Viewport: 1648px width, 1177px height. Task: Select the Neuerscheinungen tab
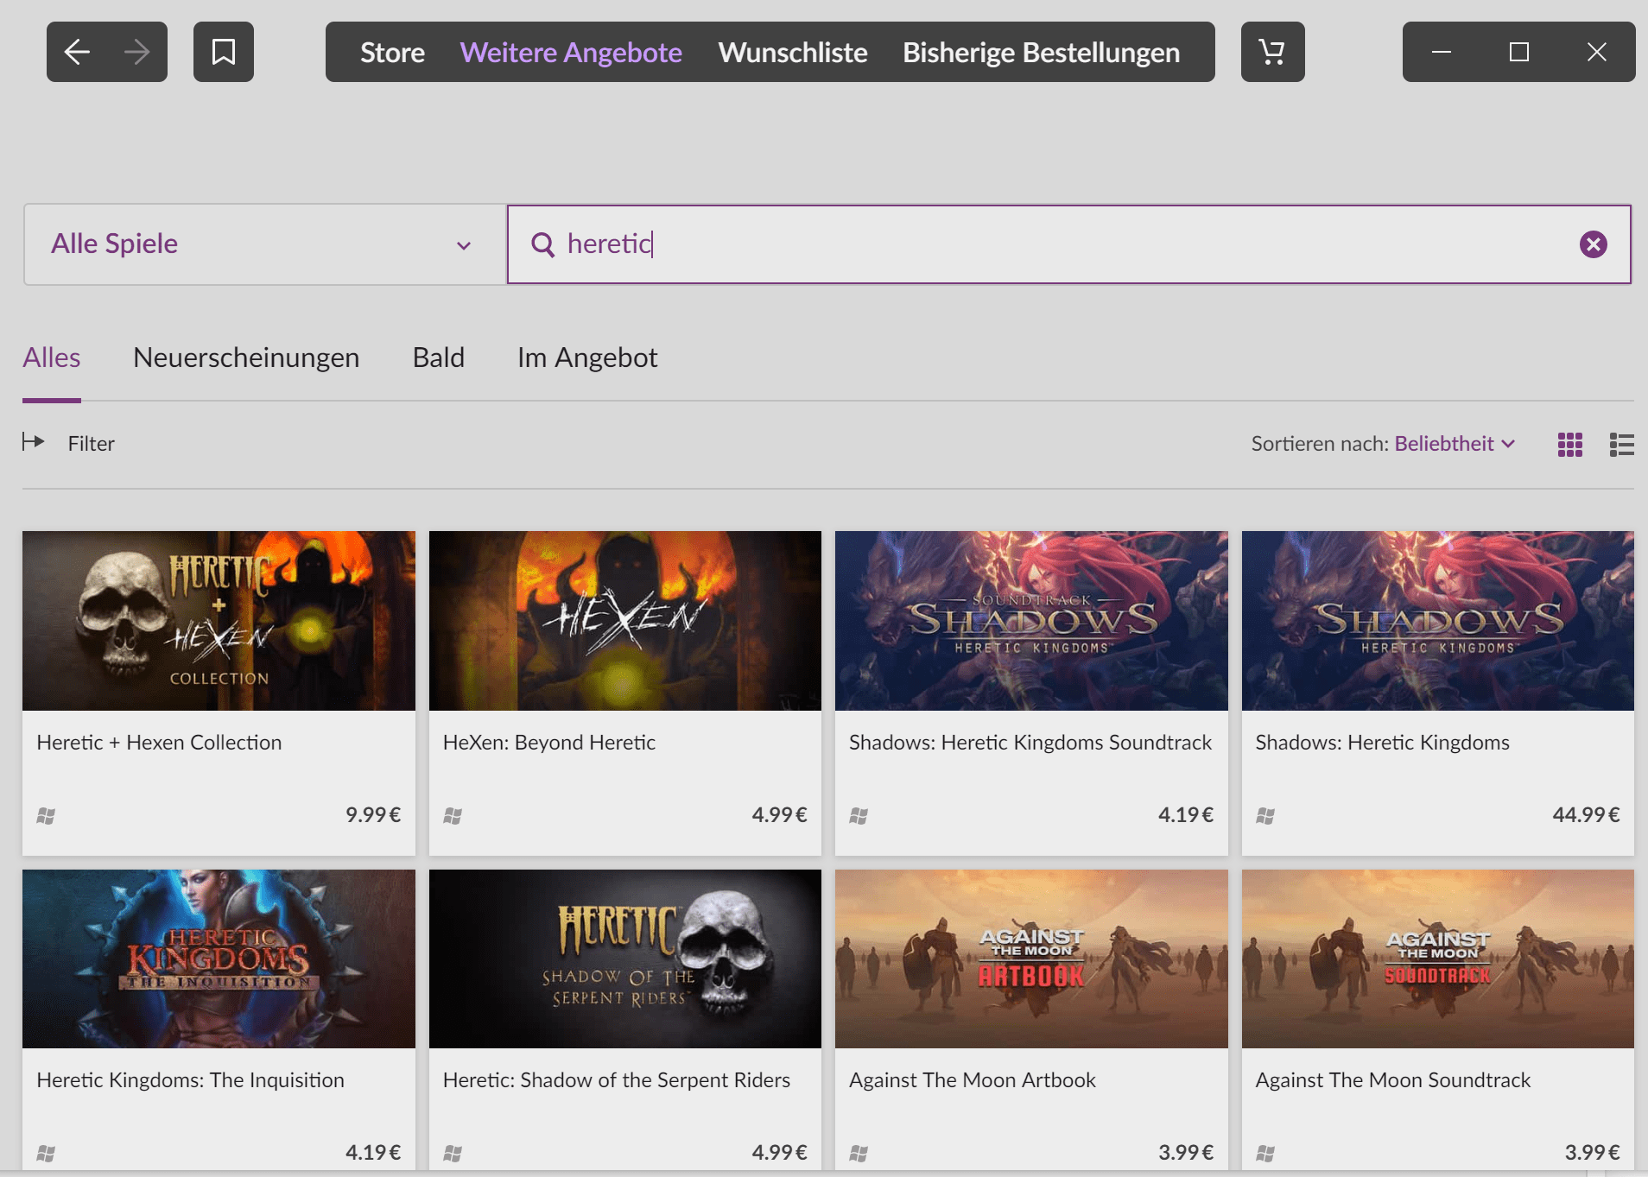click(246, 358)
